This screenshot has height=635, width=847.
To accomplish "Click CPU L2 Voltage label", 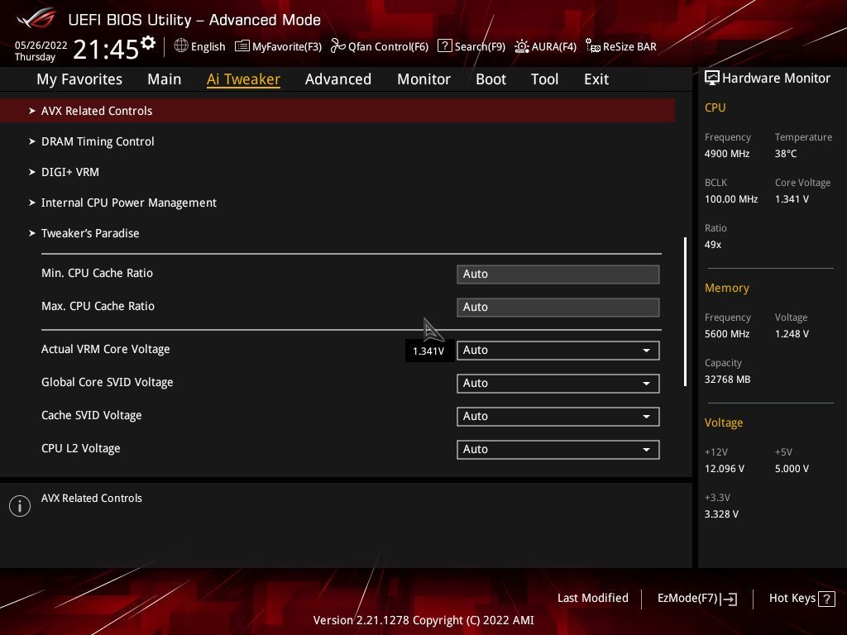I will [80, 449].
